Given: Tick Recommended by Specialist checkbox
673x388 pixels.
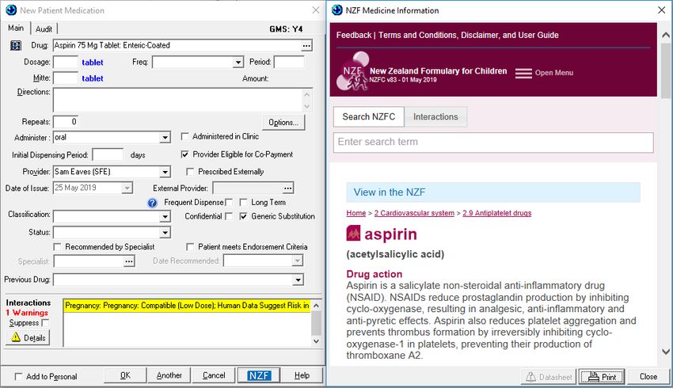Looking at the screenshot, I should coord(57,247).
